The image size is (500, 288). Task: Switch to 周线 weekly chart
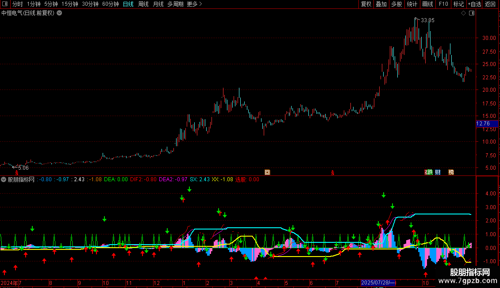(x=143, y=4)
